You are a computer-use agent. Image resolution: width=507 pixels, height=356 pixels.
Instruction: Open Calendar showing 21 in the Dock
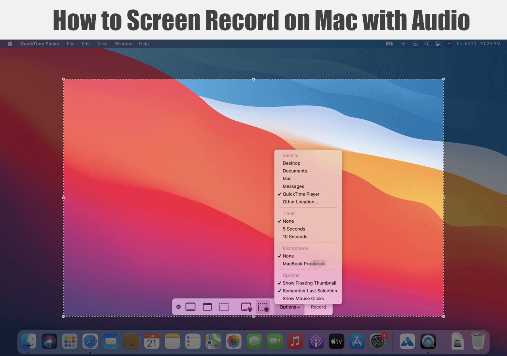pos(152,341)
